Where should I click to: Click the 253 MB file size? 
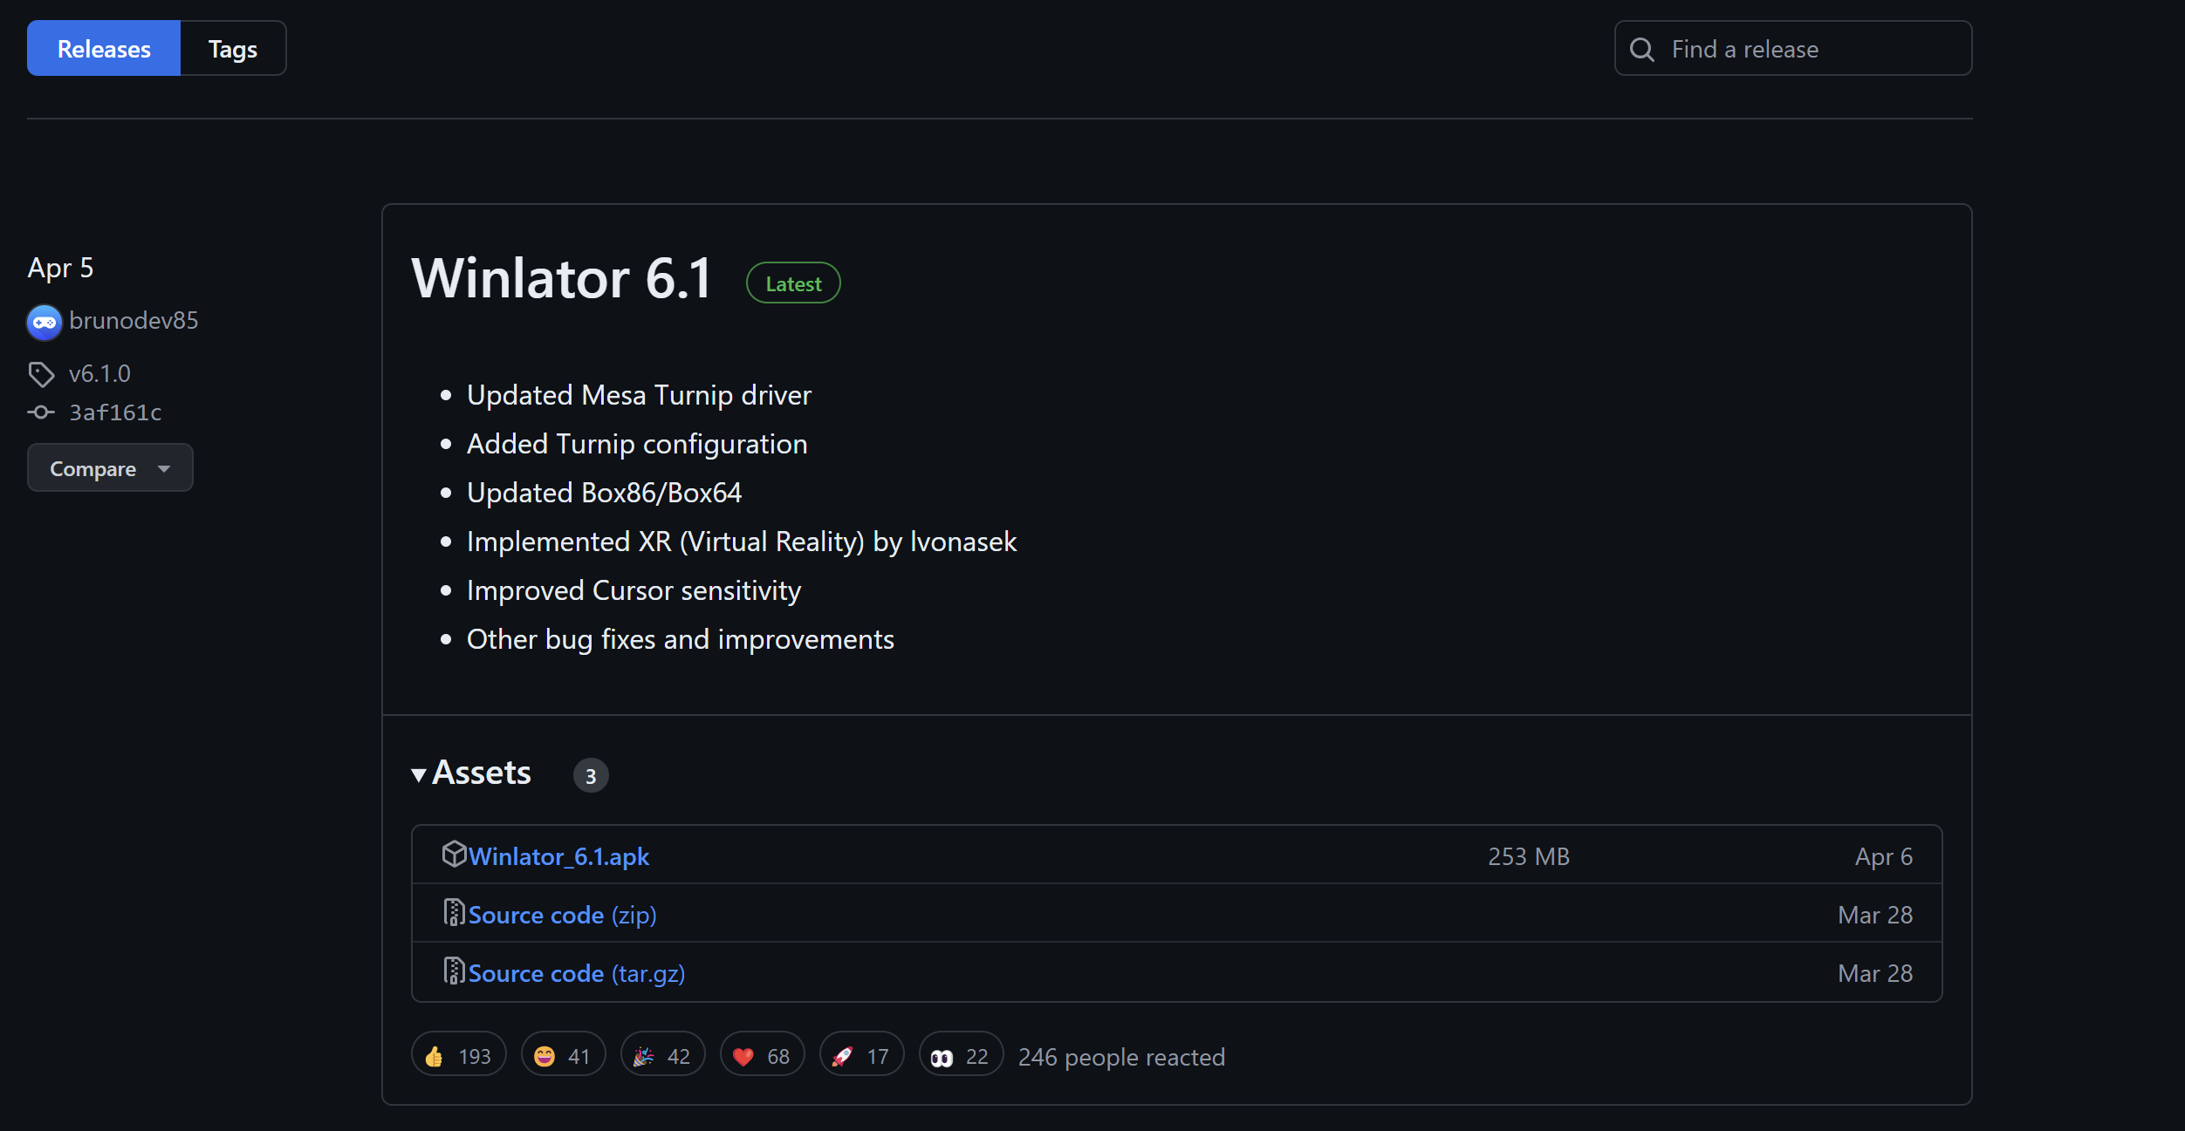coord(1529,856)
